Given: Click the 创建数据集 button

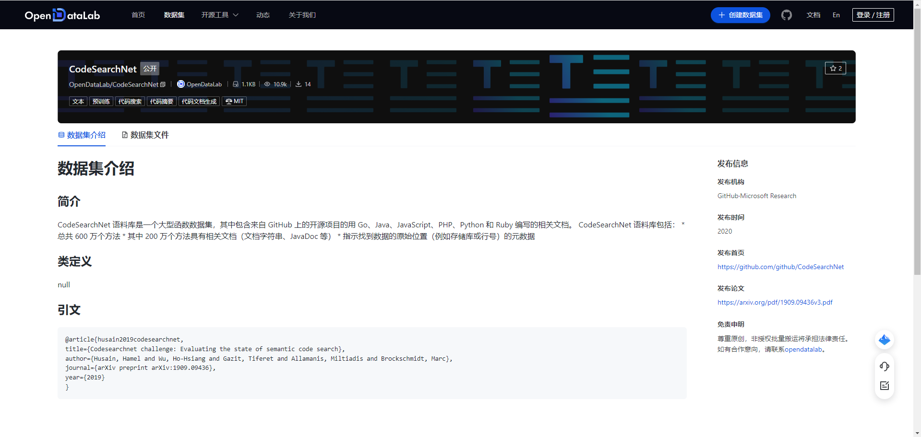Looking at the screenshot, I should 740,15.
